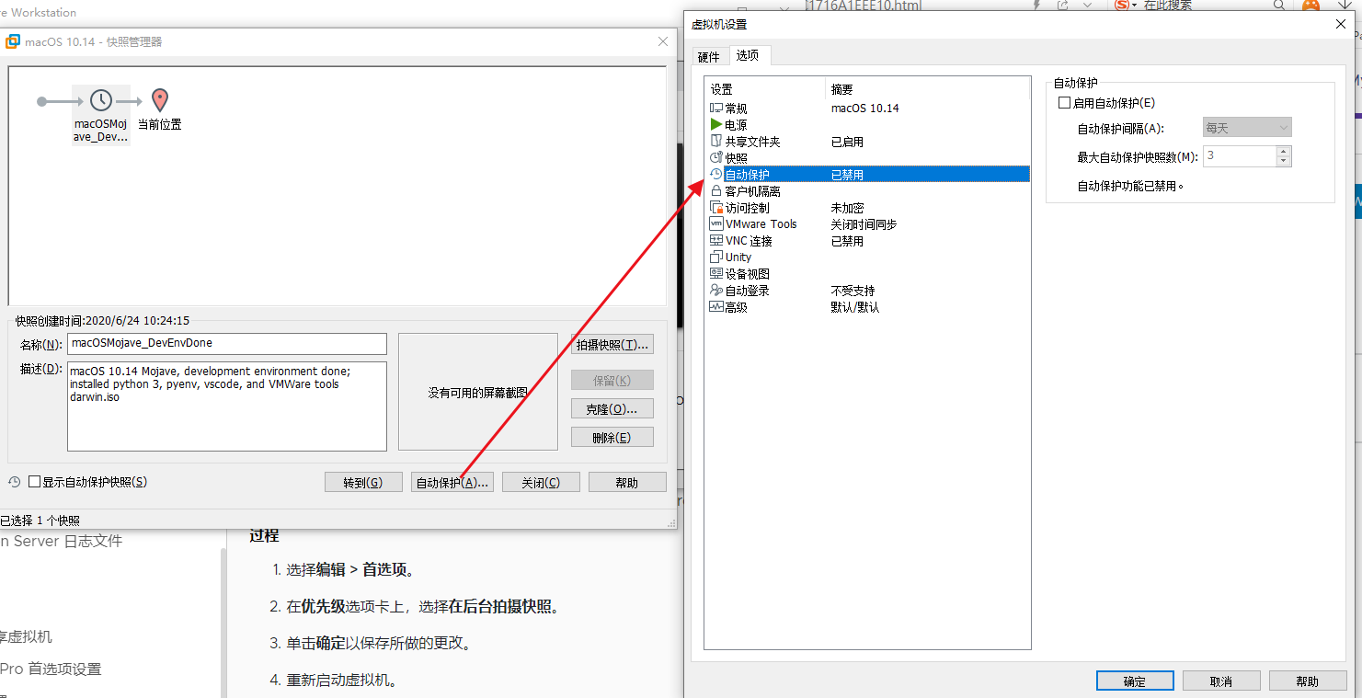The height and width of the screenshot is (698, 1362).
Task: Select Unity row text
Action: pos(738,257)
